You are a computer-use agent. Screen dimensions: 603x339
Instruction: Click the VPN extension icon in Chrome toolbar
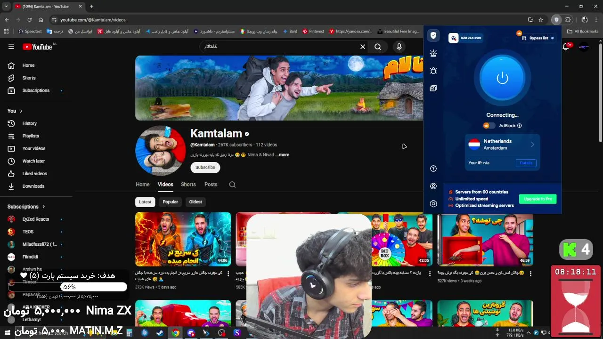pos(556,20)
